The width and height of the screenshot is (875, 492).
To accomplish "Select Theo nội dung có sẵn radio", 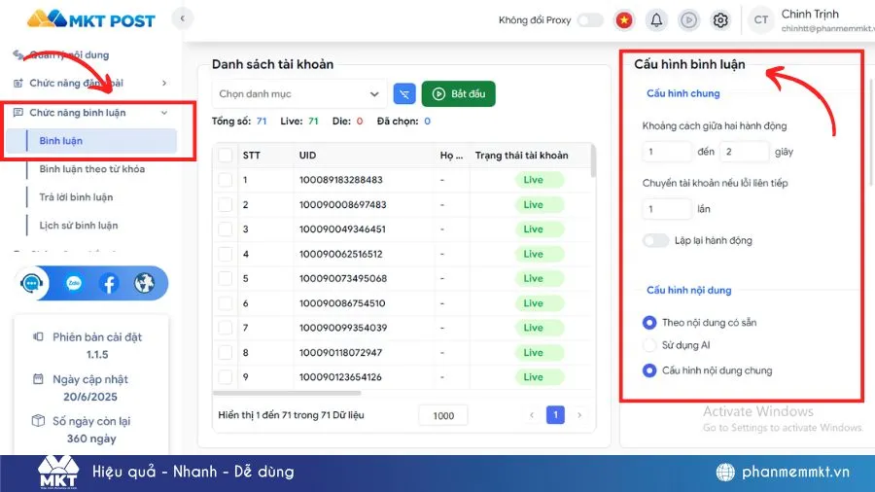I will pos(649,323).
